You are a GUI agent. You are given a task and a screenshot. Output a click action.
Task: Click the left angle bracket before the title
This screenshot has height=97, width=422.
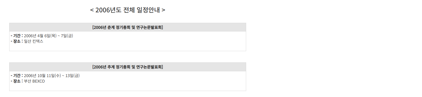pyautogui.click(x=92, y=10)
